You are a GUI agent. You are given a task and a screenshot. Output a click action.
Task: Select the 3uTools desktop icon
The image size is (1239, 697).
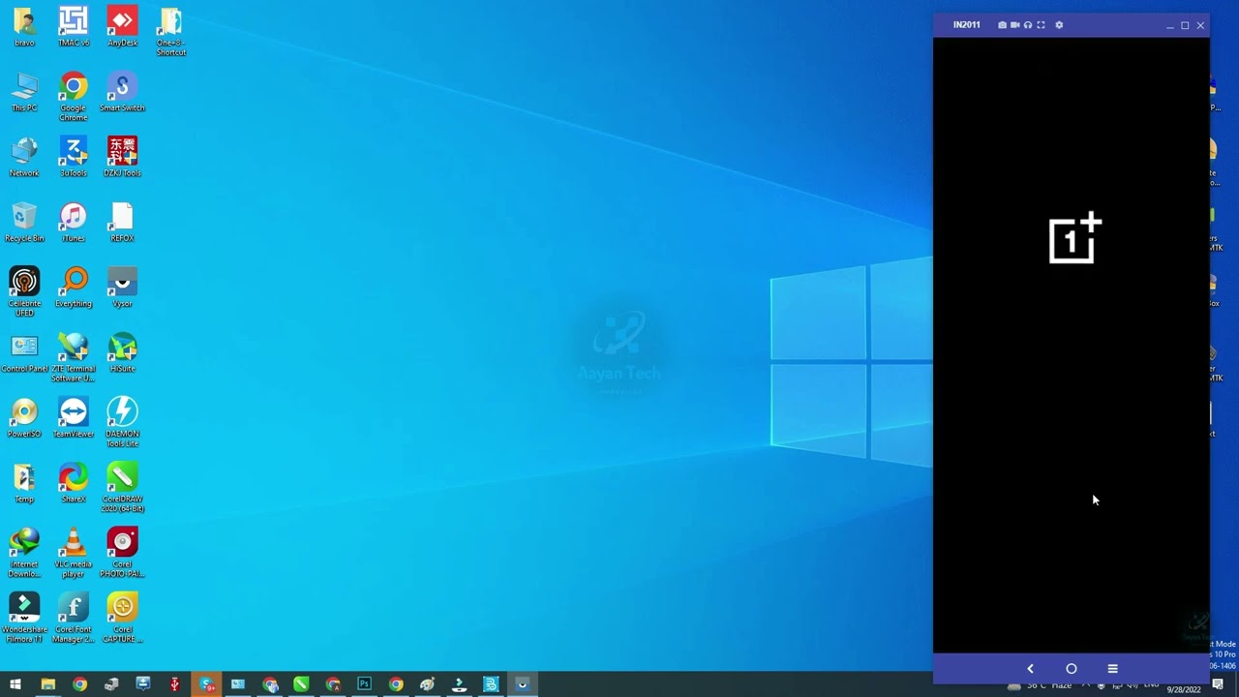(x=74, y=158)
